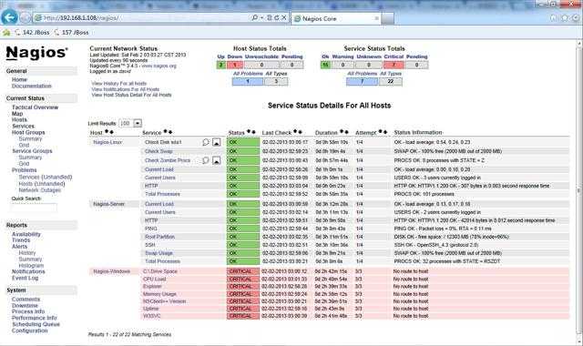Viewport: 583px width, 346px height.
Task: Open the new tab button
Action: pyautogui.click(x=387, y=18)
